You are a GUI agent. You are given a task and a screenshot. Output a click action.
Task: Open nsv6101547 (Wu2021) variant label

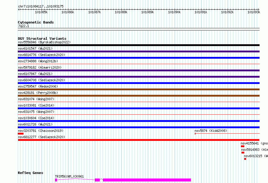point(35,48)
